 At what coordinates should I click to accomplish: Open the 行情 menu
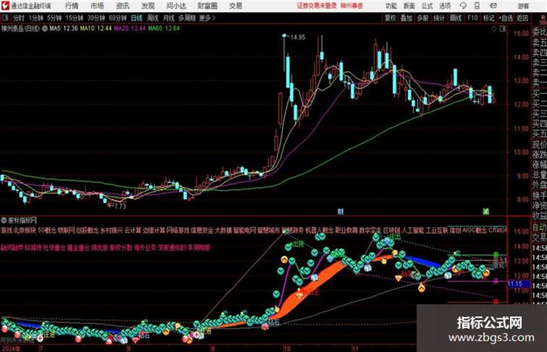pos(72,6)
